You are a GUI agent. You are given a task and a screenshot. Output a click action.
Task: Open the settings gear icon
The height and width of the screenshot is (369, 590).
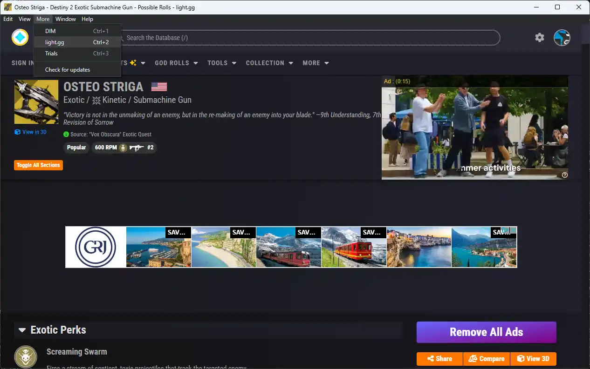point(540,38)
